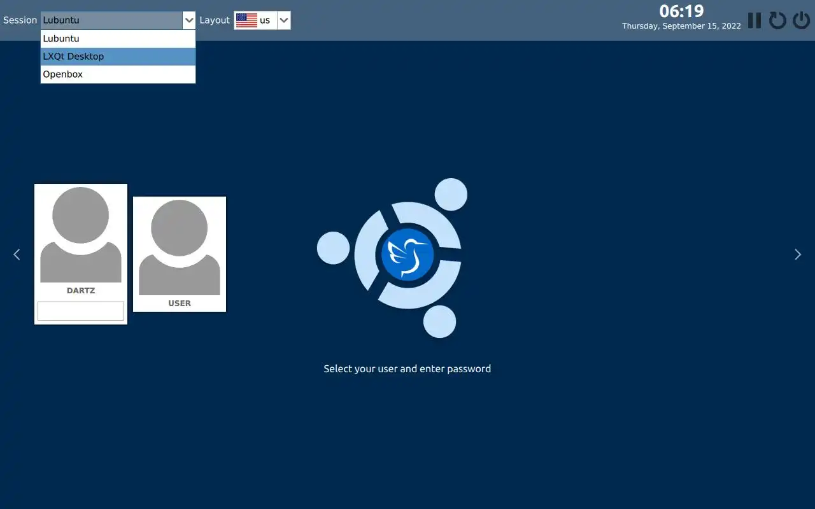Show previous user with left arrow
Screen dimensions: 815x509
17,254
